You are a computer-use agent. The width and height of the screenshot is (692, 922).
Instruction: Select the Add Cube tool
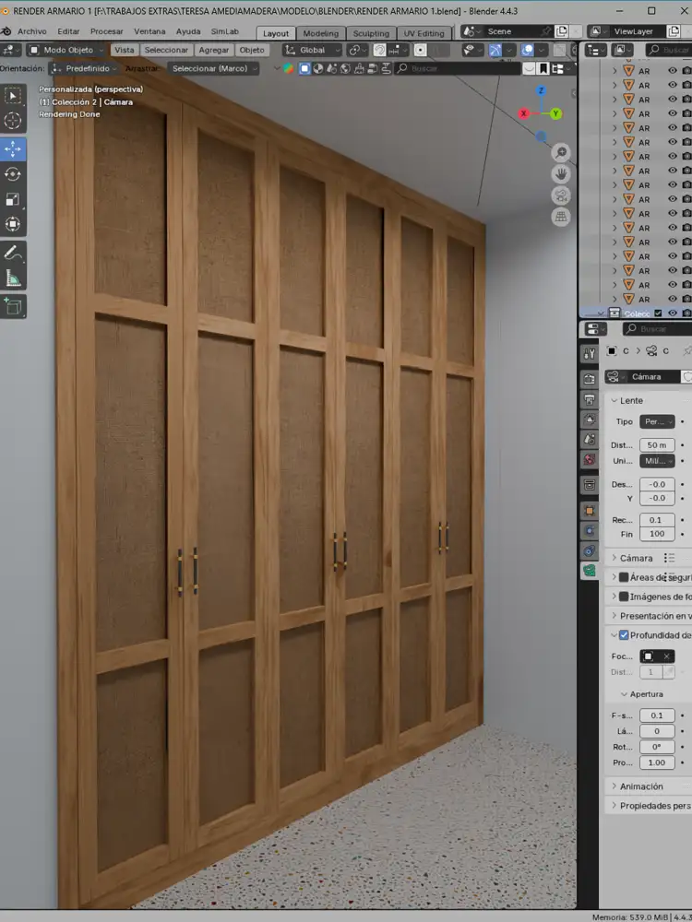(12, 306)
